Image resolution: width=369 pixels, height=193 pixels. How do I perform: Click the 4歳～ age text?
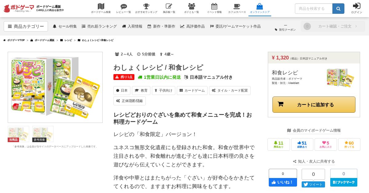[x=167, y=54]
